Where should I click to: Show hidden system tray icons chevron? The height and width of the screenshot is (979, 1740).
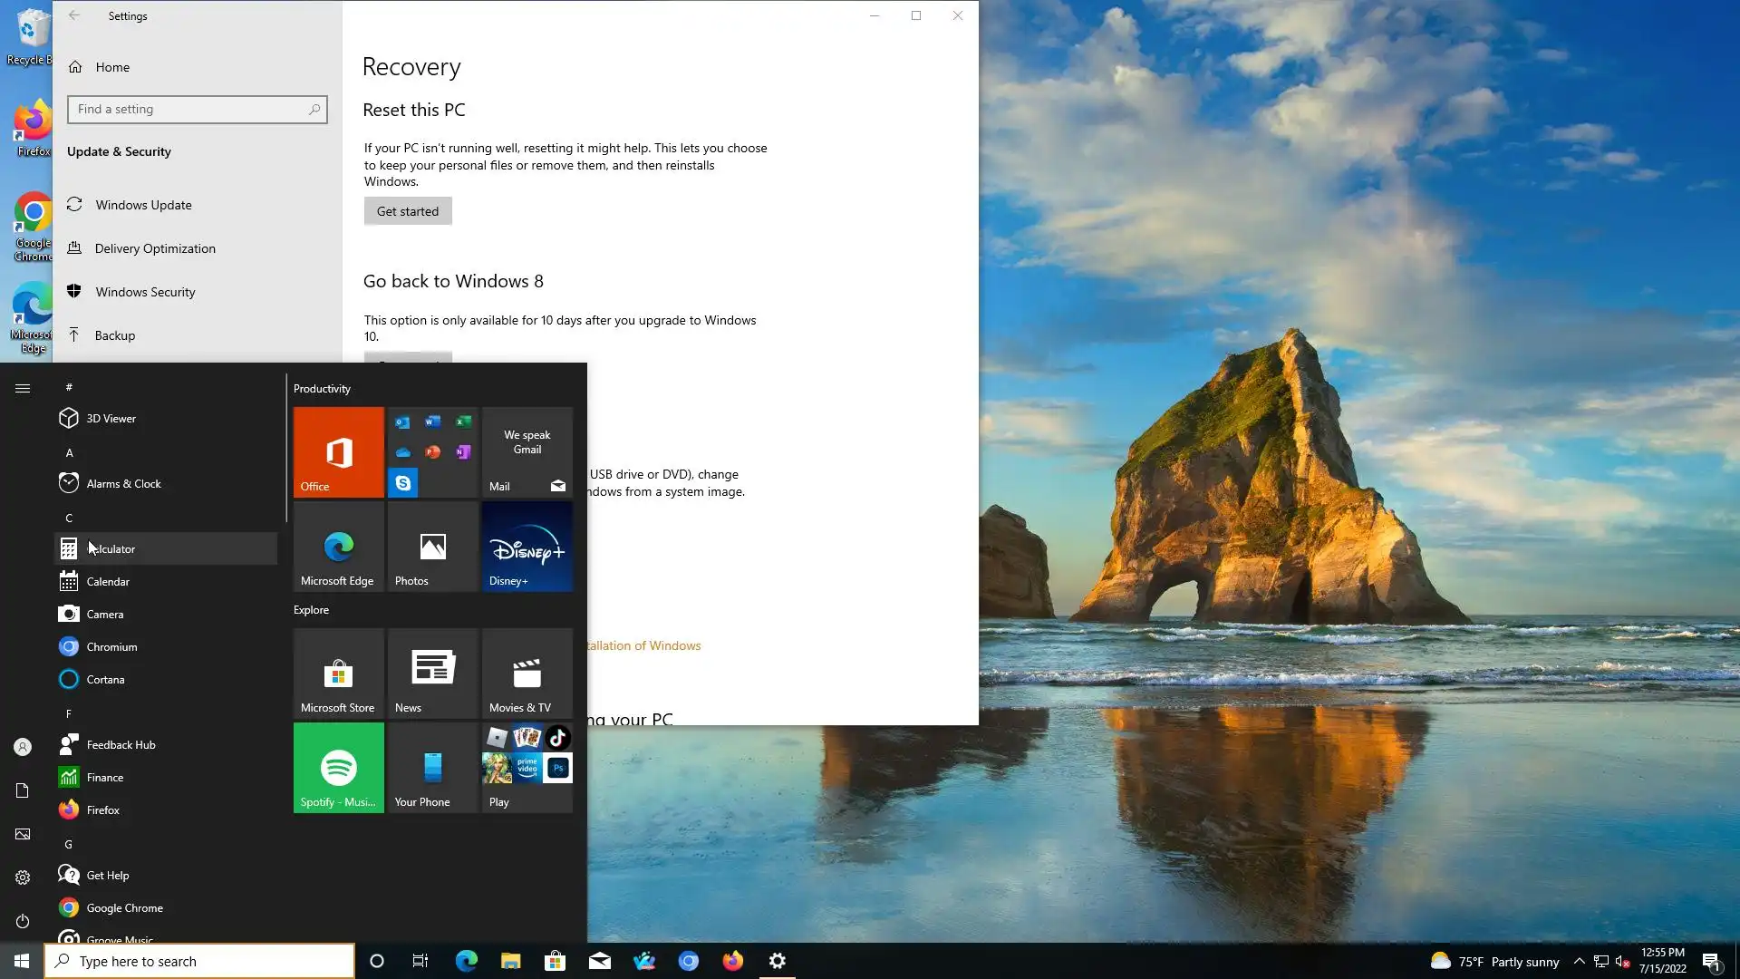(x=1579, y=961)
